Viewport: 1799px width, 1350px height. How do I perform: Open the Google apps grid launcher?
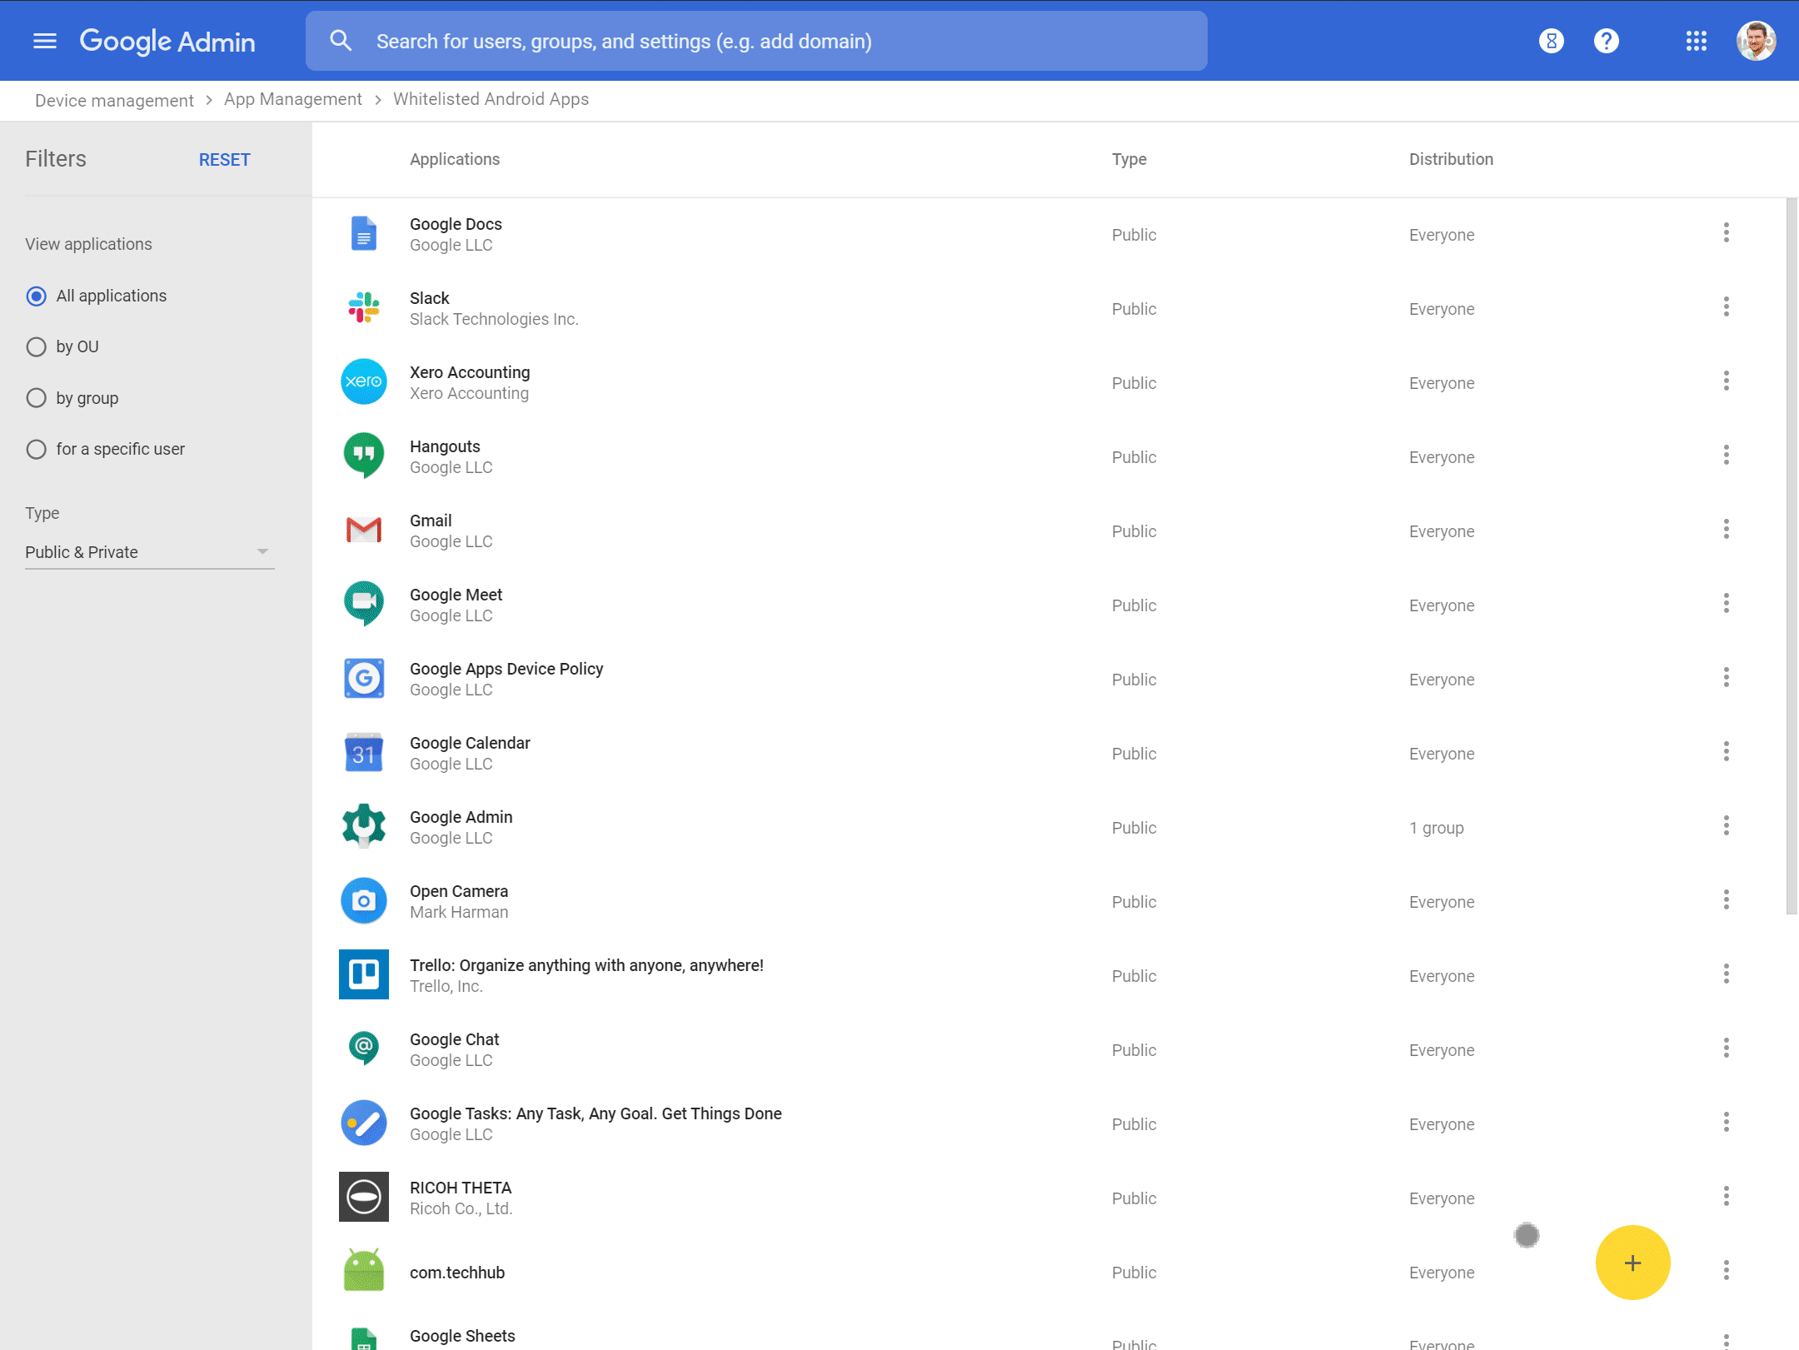tap(1697, 41)
